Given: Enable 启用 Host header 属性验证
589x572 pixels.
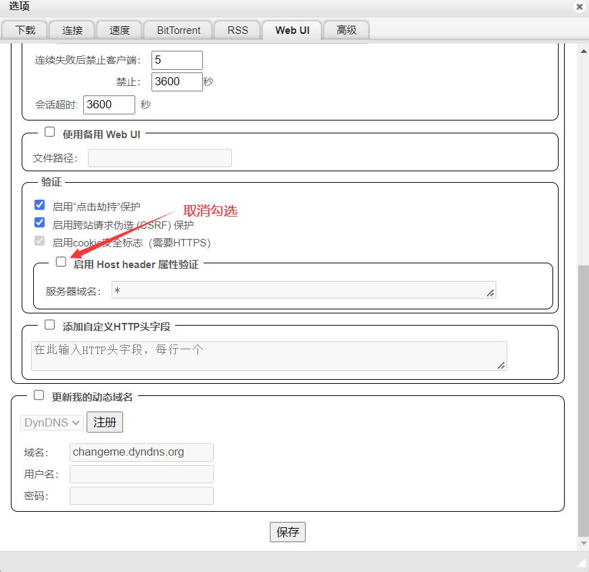Looking at the screenshot, I should (60, 261).
